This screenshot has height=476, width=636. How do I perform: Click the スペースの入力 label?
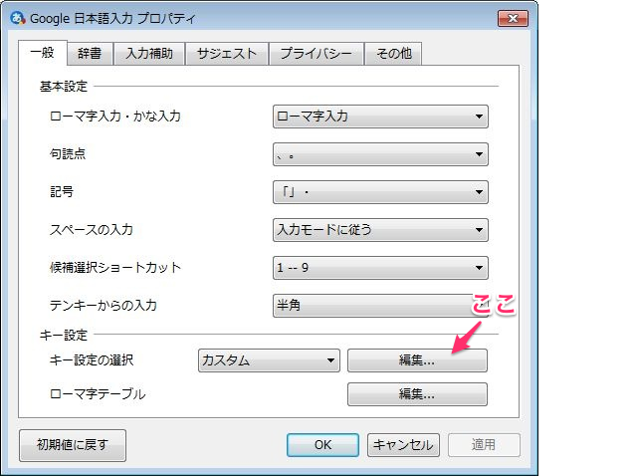[x=92, y=230]
